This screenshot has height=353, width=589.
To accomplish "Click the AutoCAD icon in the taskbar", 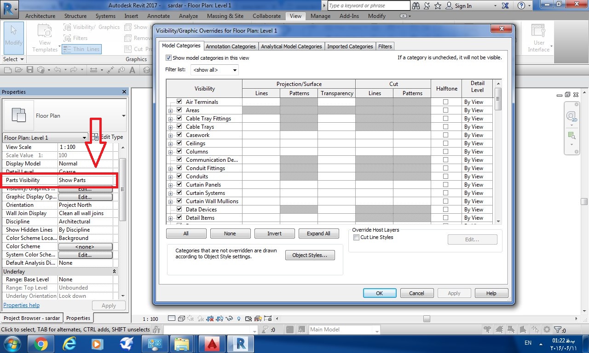I will click(x=212, y=344).
